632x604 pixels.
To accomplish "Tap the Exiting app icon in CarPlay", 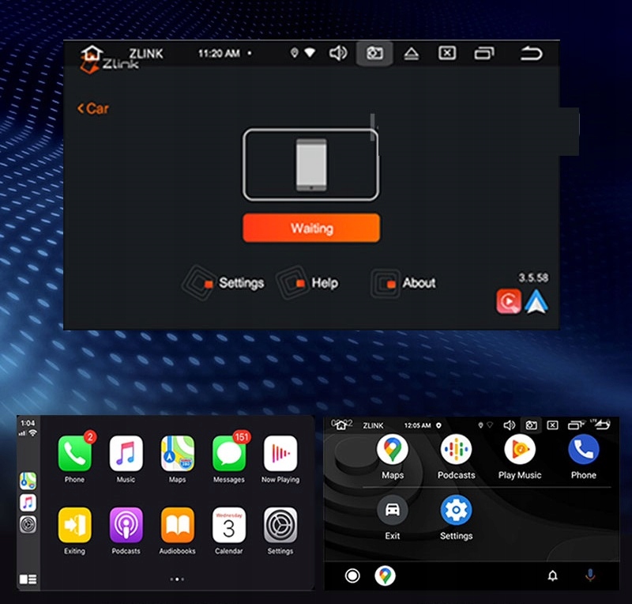I will [x=74, y=526].
